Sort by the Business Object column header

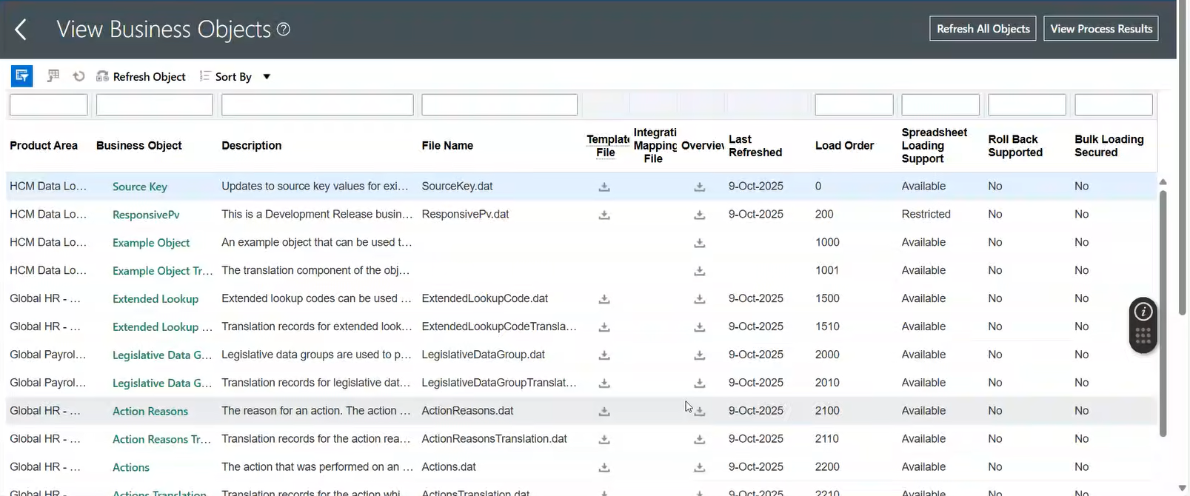click(x=139, y=146)
